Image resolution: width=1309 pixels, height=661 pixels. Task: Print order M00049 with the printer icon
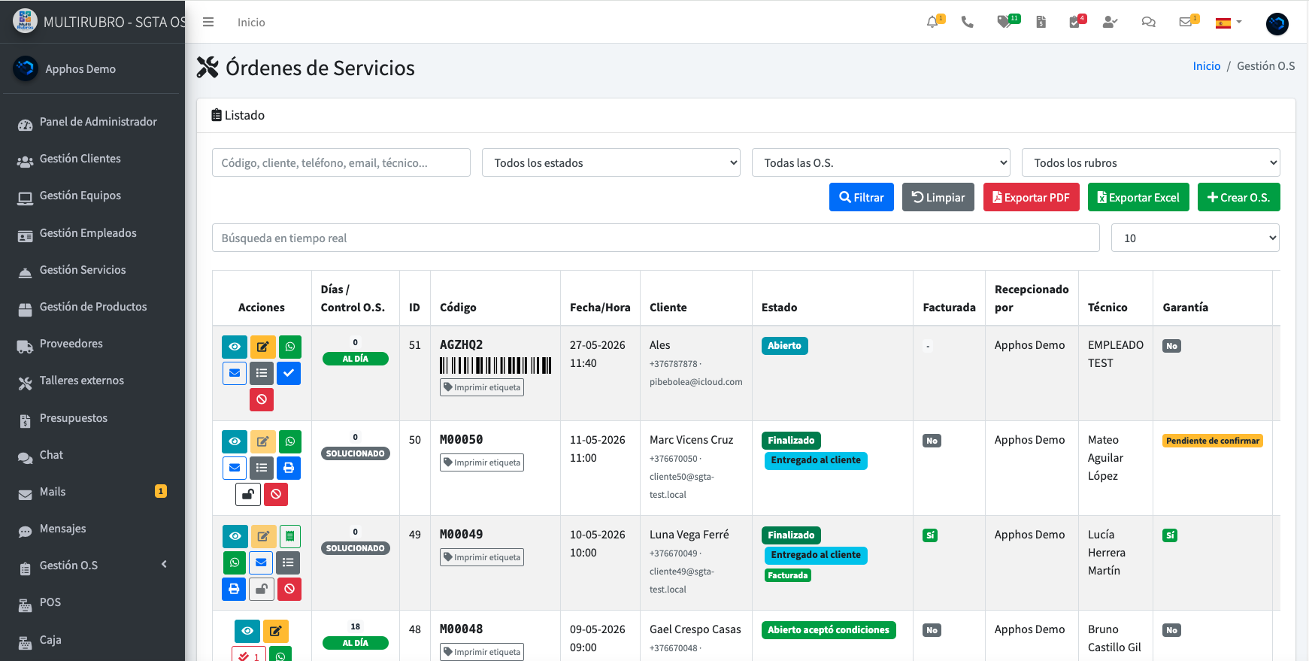coord(234,589)
